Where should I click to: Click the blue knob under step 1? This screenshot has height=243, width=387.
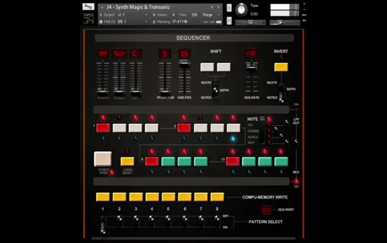coord(103,139)
